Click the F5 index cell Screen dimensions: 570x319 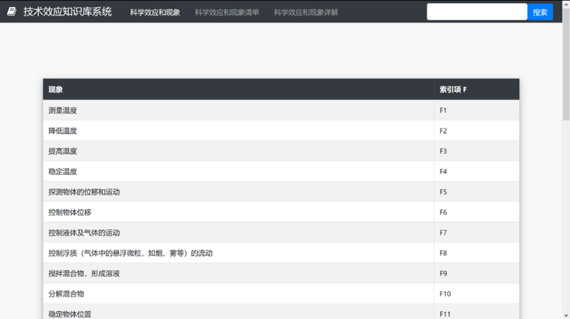[477, 192]
